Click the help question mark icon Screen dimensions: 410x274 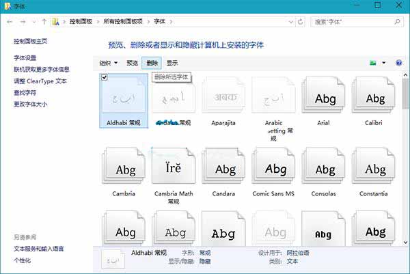pyautogui.click(x=399, y=63)
